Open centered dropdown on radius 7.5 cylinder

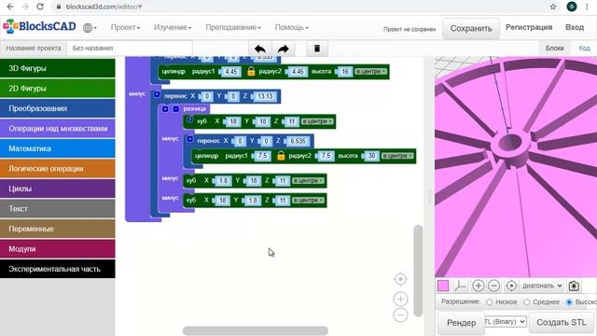[397, 156]
